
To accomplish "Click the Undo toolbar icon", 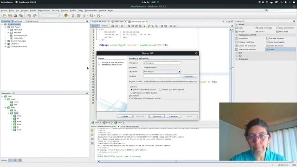I will tap(29, 16).
